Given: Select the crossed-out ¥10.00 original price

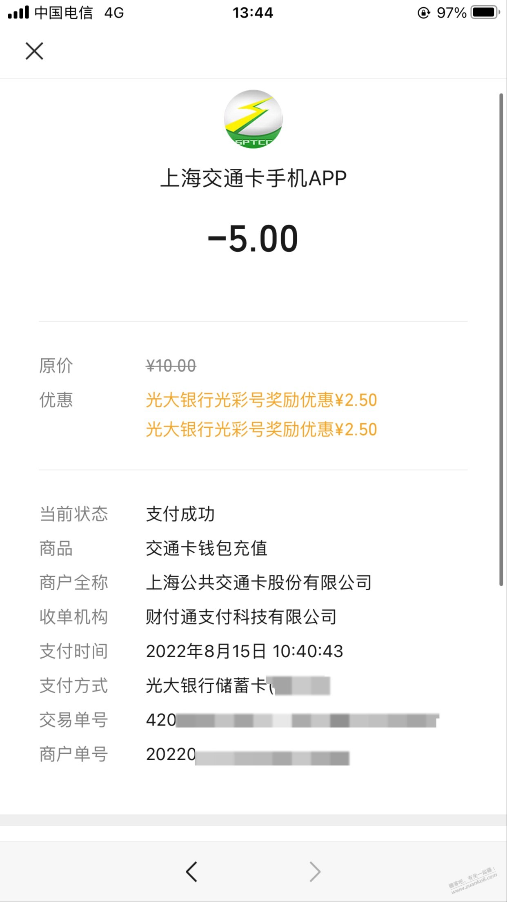Looking at the screenshot, I should click(171, 366).
